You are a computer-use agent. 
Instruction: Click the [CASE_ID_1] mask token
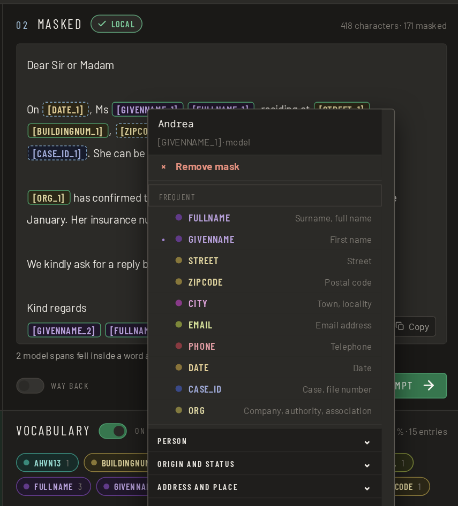click(x=57, y=154)
